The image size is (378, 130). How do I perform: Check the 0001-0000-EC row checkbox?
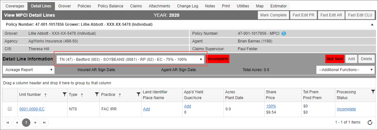tap(10, 109)
